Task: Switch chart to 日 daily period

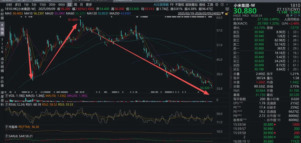Action: (x=69, y=5)
